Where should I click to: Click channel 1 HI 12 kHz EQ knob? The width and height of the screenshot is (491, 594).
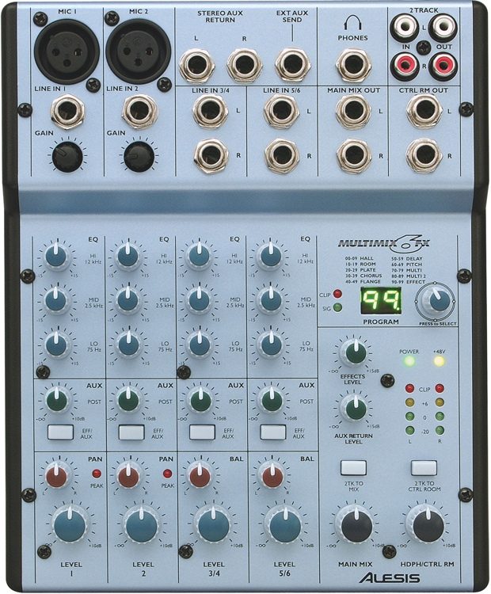pos(56,256)
